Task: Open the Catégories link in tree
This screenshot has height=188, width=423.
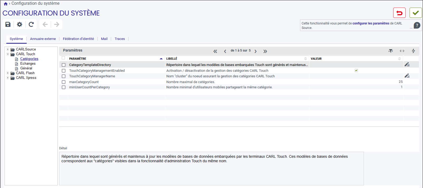Action: click(29, 59)
